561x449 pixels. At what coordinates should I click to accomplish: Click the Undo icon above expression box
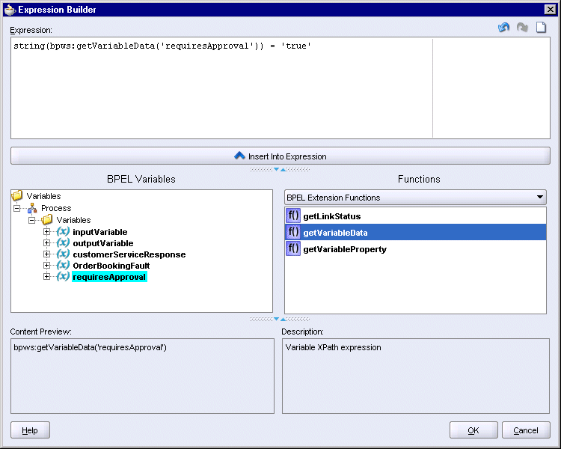[503, 27]
